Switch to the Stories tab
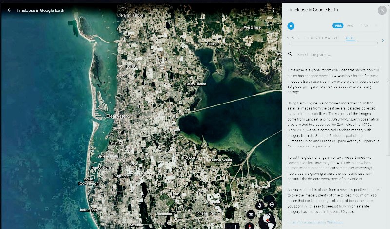The image size is (390, 229). [293, 38]
